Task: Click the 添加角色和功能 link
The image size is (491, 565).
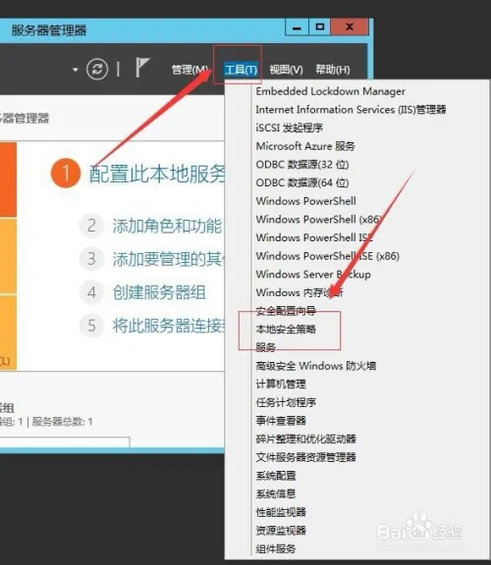Action: [167, 227]
